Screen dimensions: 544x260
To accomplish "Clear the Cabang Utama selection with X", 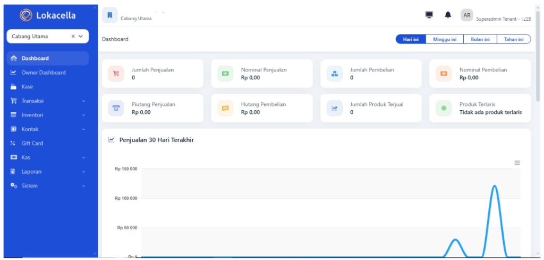I will (x=73, y=37).
